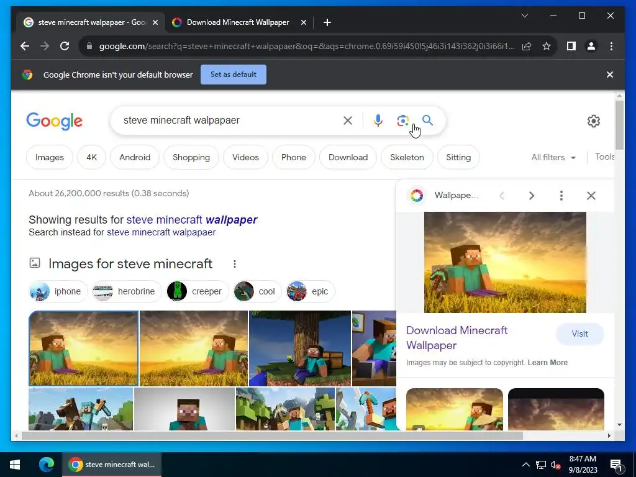Close the steve minecraft walpapaer tab

pos(155,22)
